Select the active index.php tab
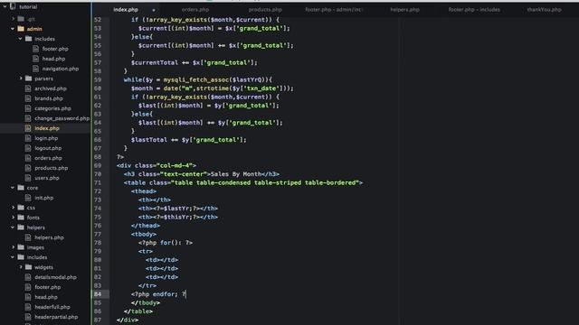 126,10
